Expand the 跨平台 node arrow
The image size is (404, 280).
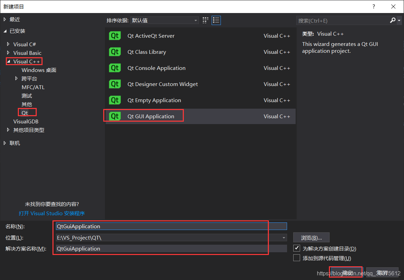(16, 78)
